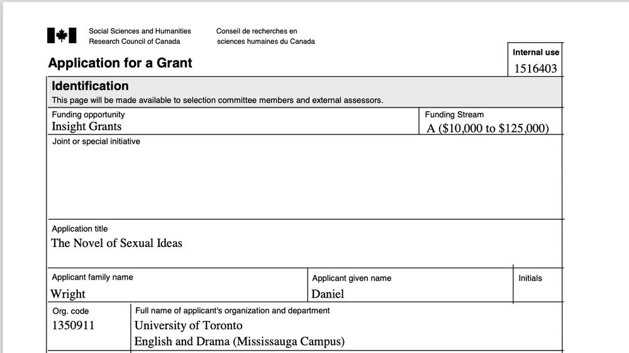Click the 'Funding Stream' label

pyautogui.click(x=454, y=114)
